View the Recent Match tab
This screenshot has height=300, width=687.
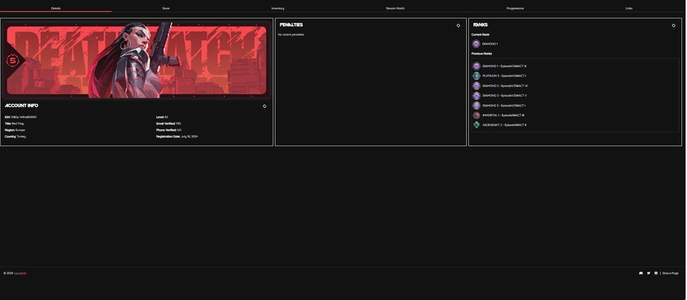tap(395, 8)
